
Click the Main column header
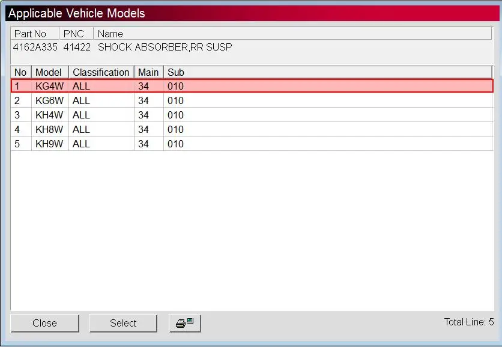pyautogui.click(x=148, y=72)
